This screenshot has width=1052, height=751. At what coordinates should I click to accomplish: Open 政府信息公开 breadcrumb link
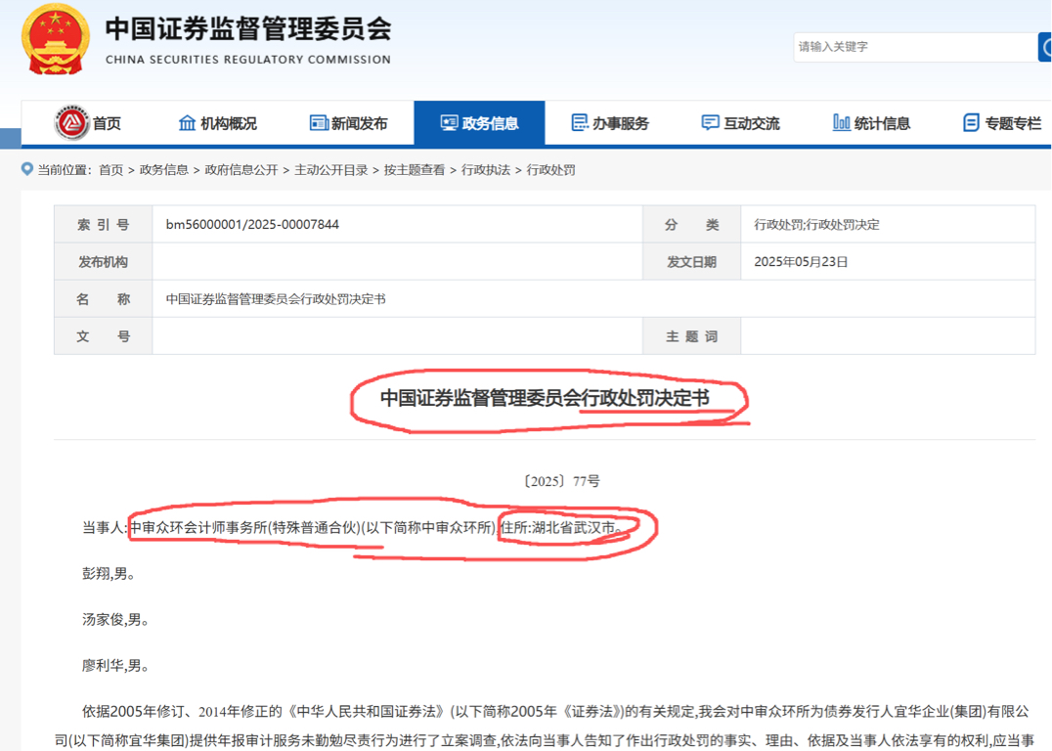point(241,170)
